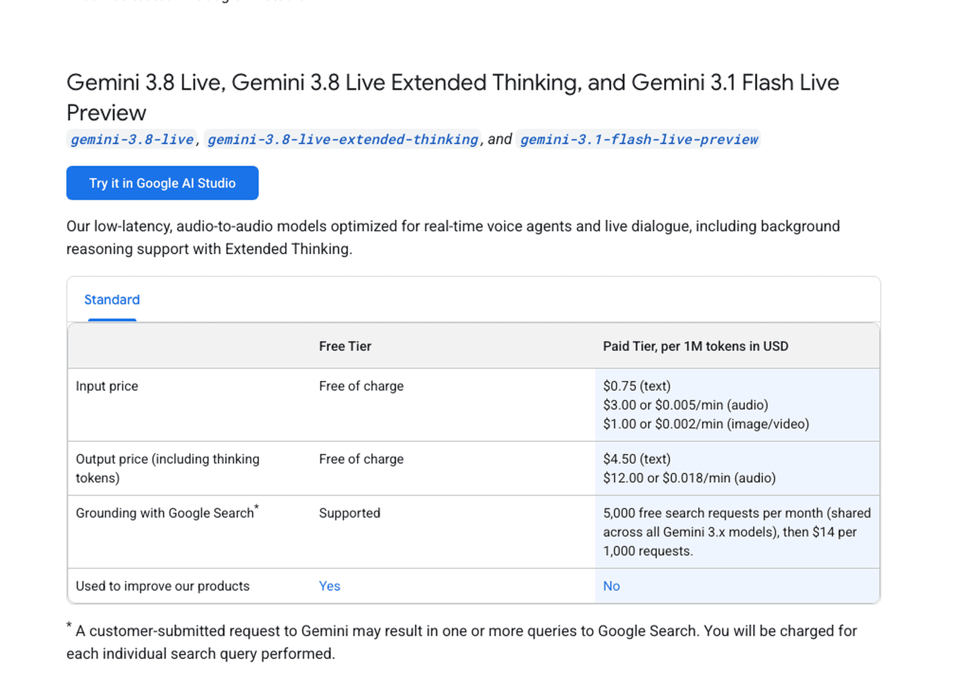
Task: Click the Output price (including thinking tokens) label
Action: [x=167, y=468]
